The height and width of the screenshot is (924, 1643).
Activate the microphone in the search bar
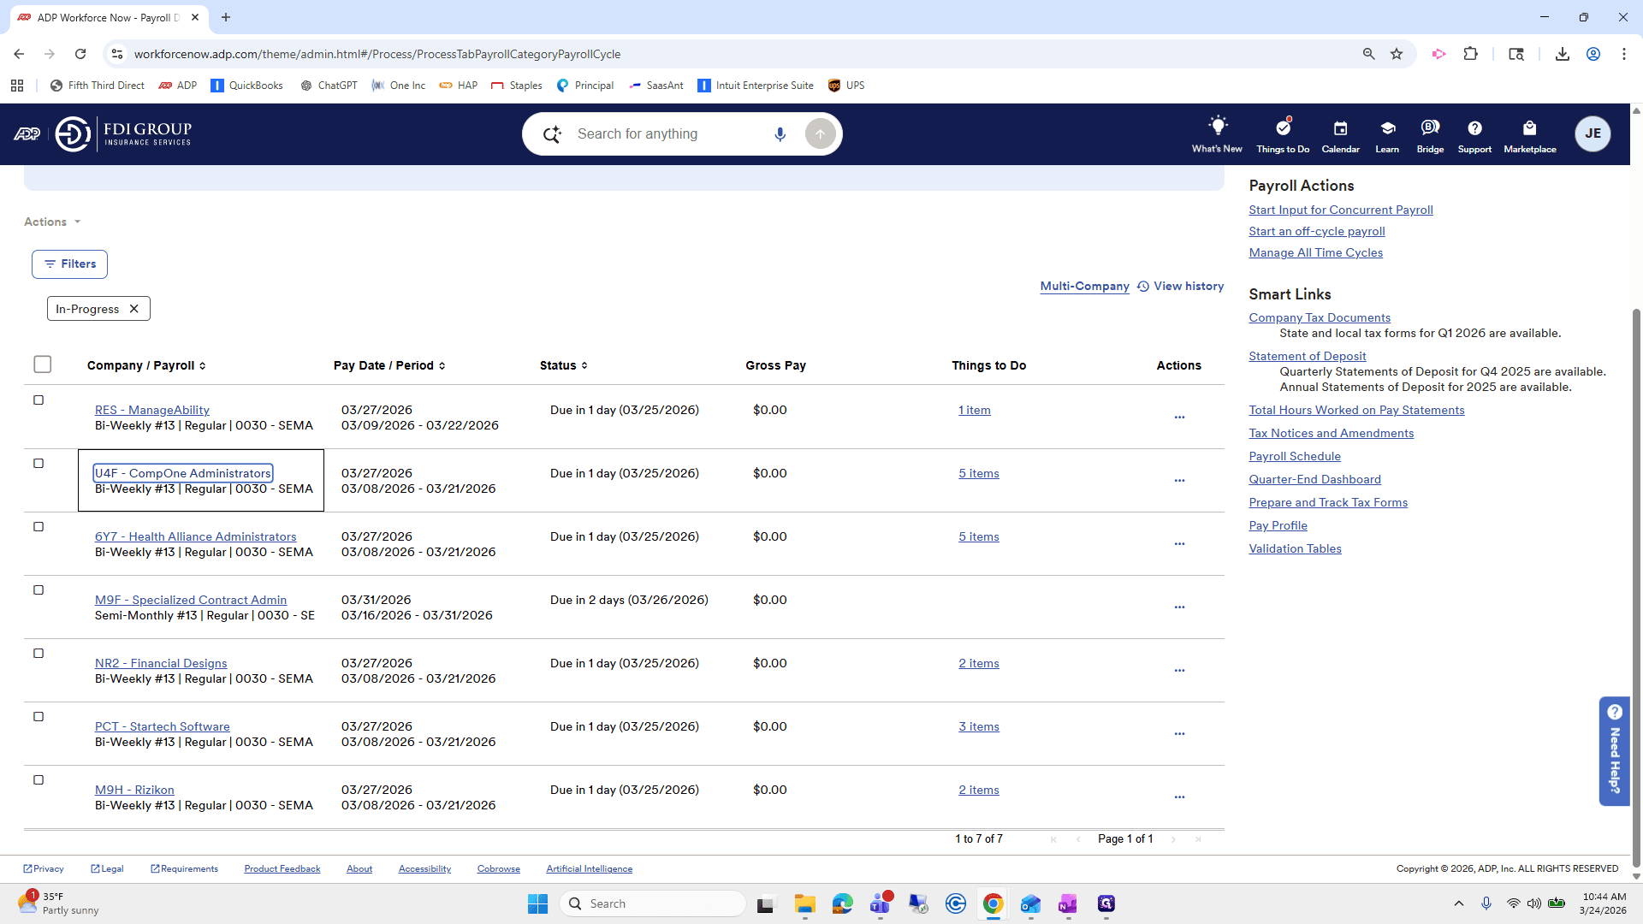(x=780, y=134)
